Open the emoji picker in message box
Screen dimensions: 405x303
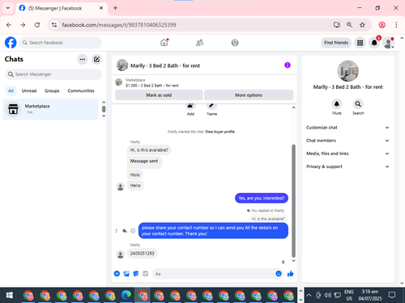[x=279, y=274]
